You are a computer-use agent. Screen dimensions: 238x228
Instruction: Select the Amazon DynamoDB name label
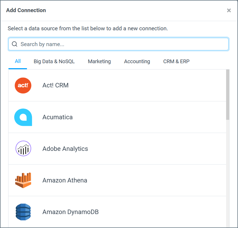coord(71,212)
